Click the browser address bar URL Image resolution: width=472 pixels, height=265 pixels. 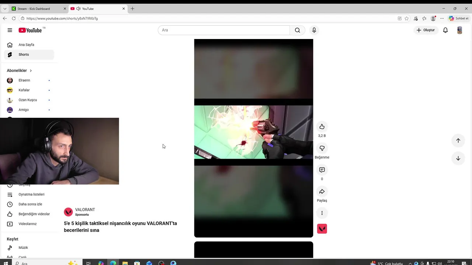(62, 18)
